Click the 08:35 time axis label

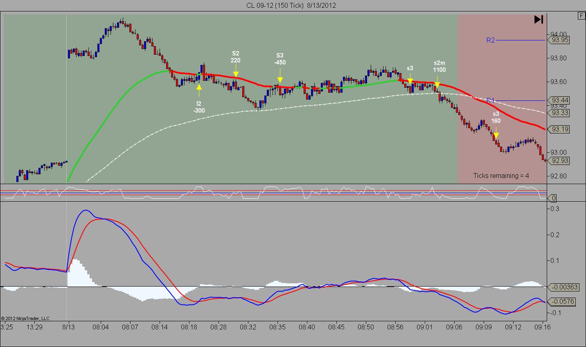coord(277,327)
